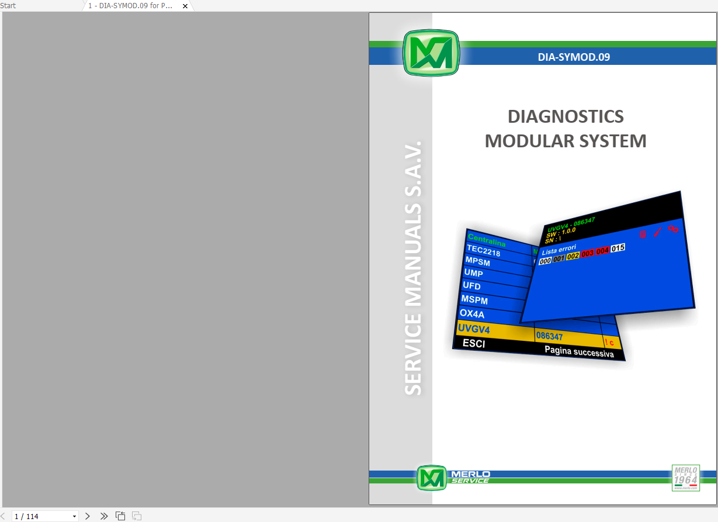Click the ESCI label in cover image

(474, 344)
